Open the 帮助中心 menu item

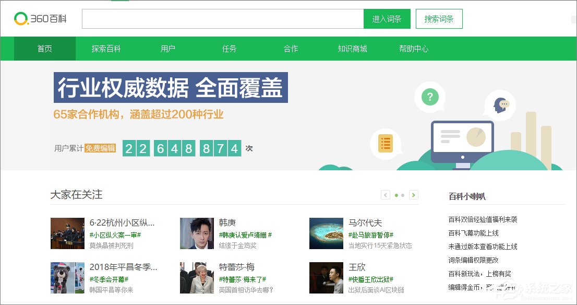tap(414, 49)
